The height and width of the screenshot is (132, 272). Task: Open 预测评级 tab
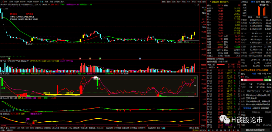[x=247, y=108]
